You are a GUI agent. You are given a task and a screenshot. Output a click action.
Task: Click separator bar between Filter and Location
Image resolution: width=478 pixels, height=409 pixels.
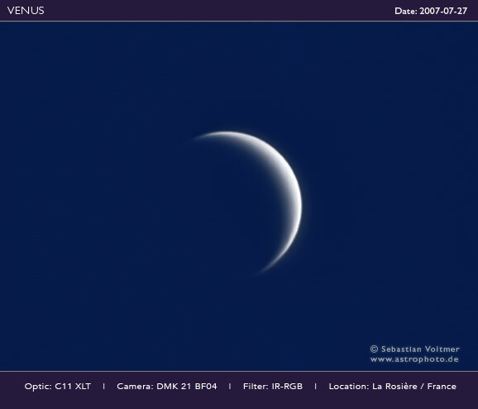pyautogui.click(x=316, y=387)
